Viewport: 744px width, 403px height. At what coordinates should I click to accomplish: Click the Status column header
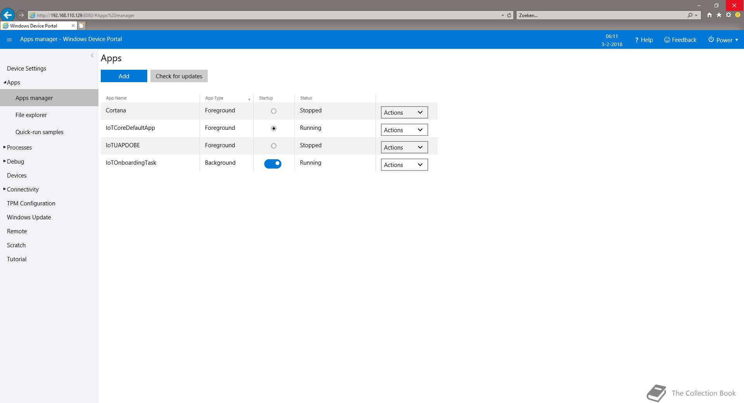(306, 98)
